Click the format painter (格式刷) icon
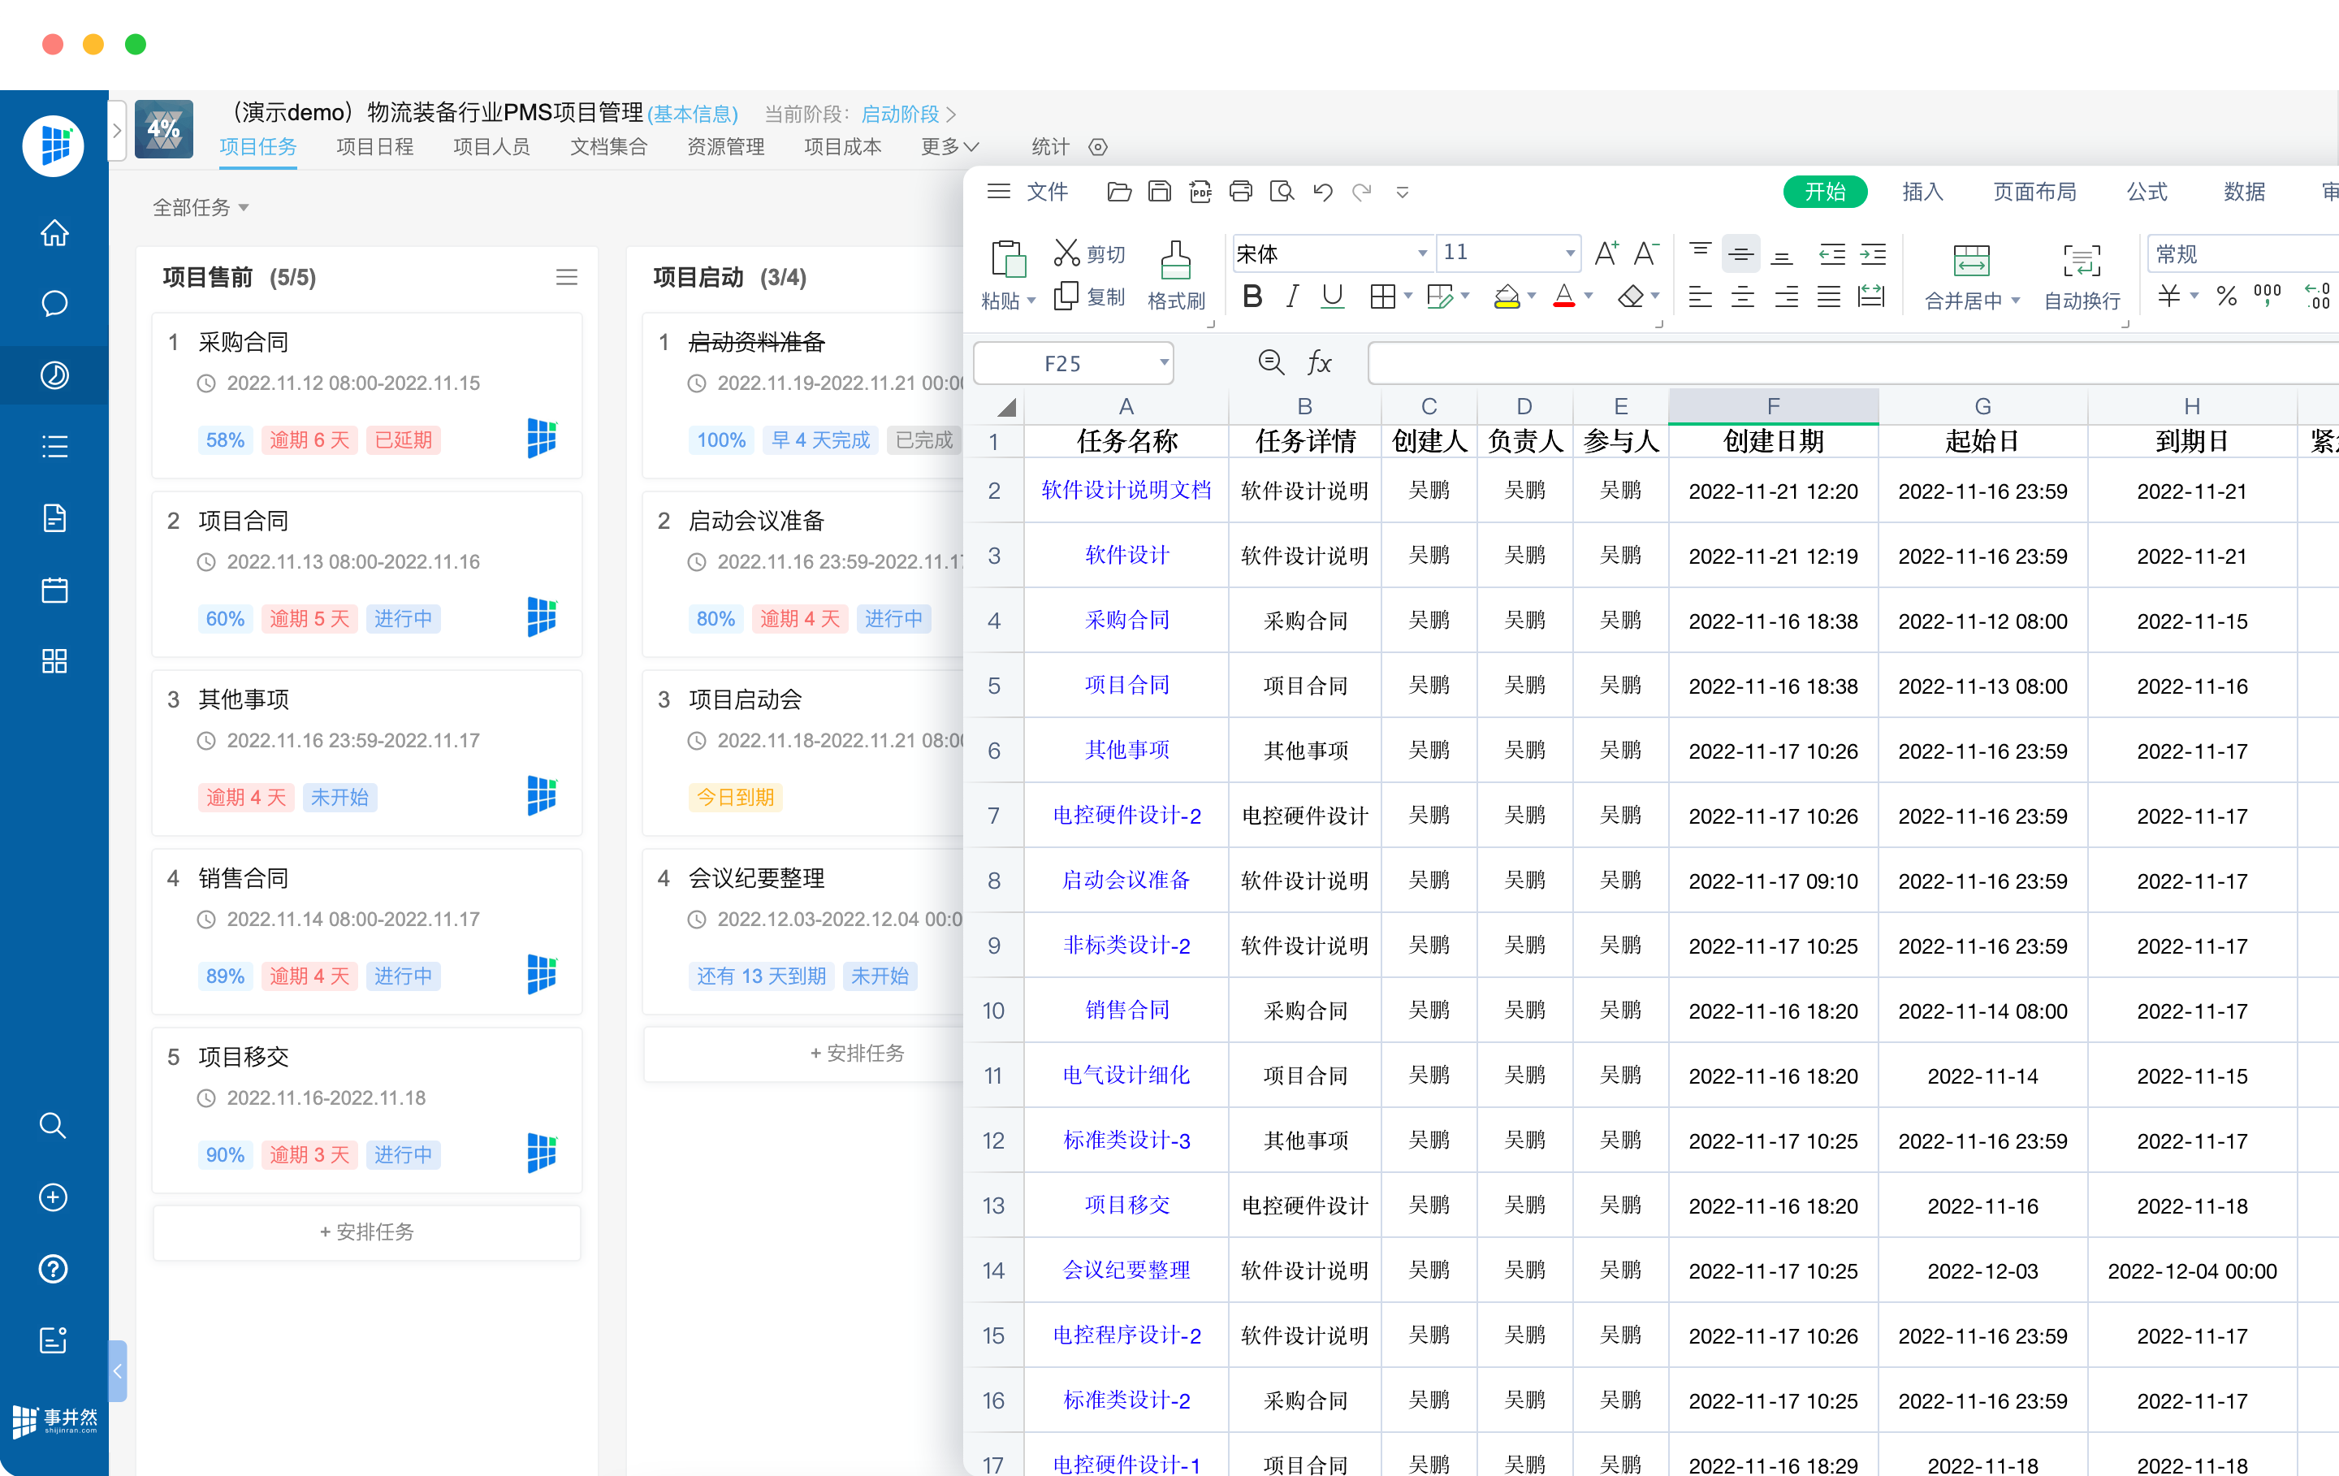 click(x=1175, y=261)
